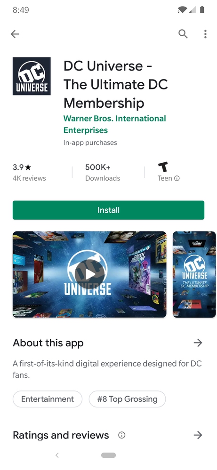The image size is (217, 470).
Task: Expand the About this app arrow
Action: [198, 343]
